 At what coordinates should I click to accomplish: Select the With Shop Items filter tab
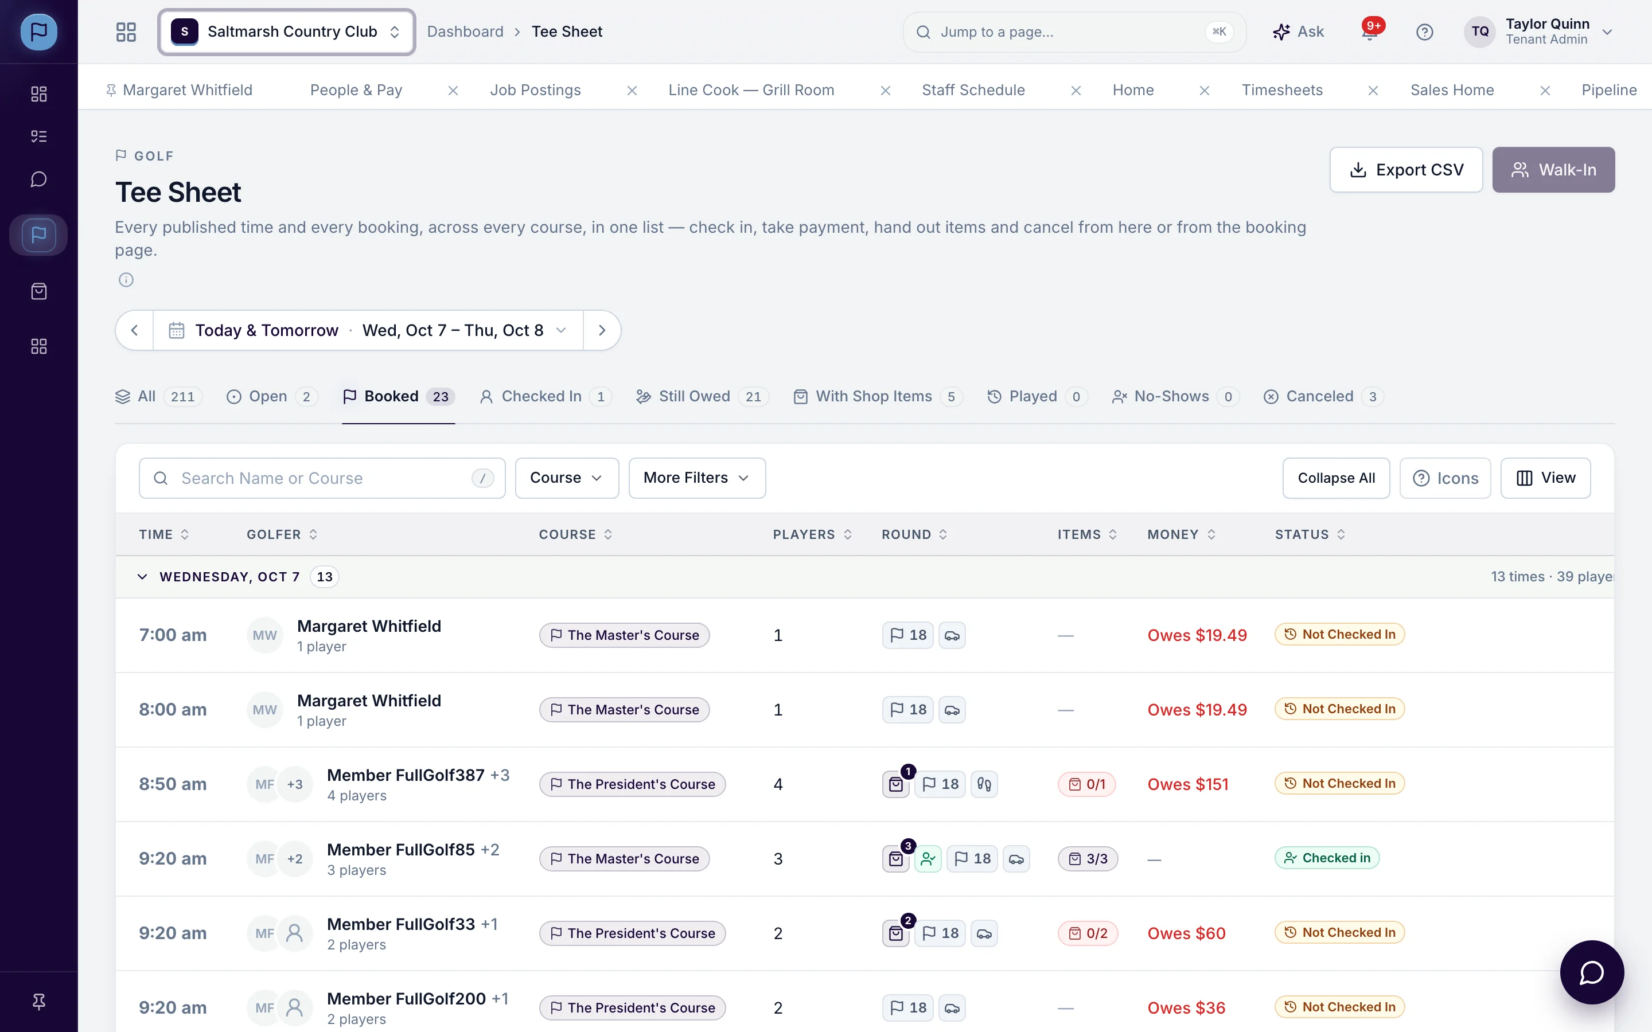pos(878,397)
